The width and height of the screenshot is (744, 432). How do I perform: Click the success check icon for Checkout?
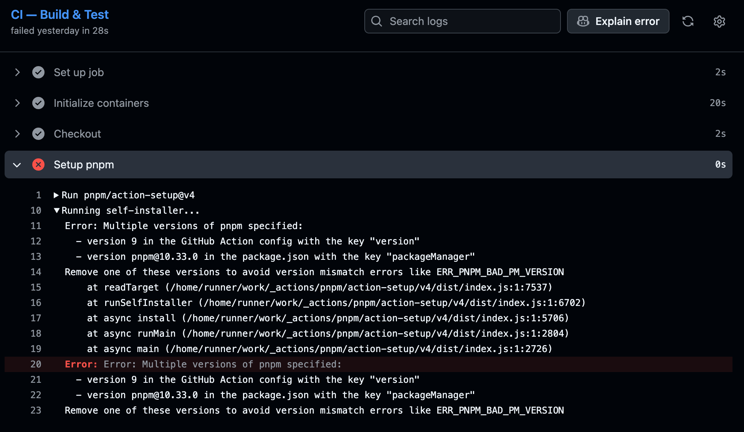[38, 134]
